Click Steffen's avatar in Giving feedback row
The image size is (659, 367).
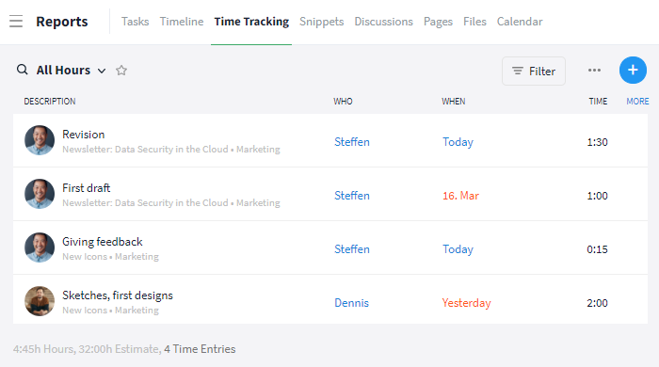tap(40, 247)
